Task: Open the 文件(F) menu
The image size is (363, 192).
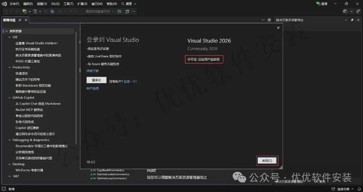Action: point(15,4)
